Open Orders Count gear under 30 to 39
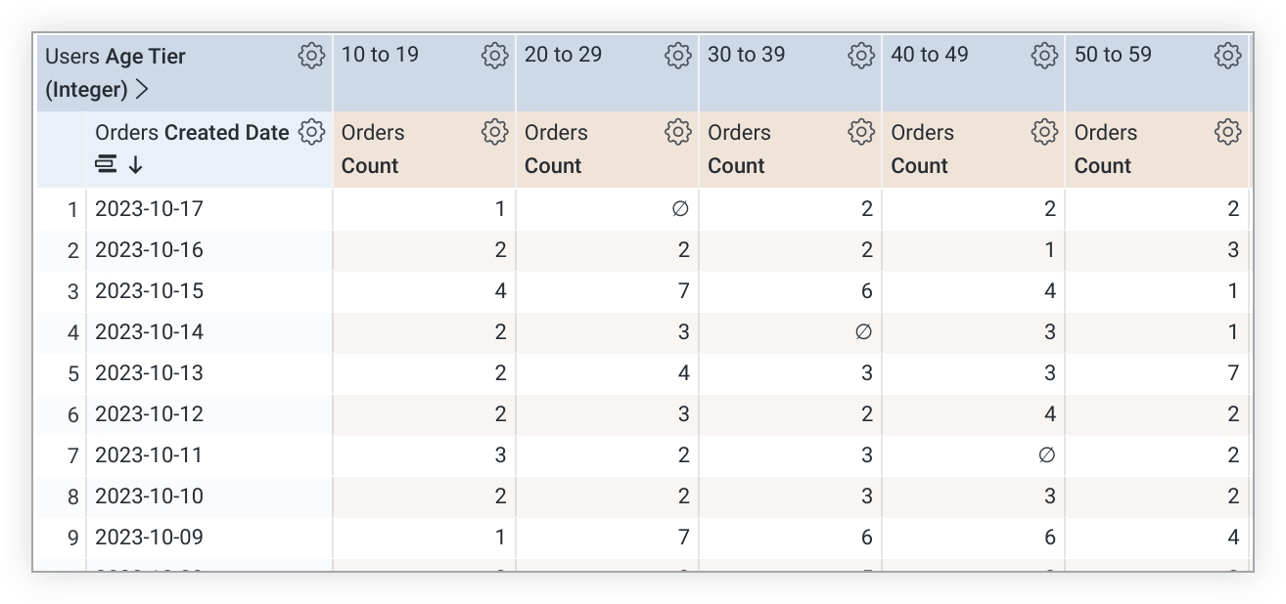The height and width of the screenshot is (604, 1286). (x=861, y=132)
